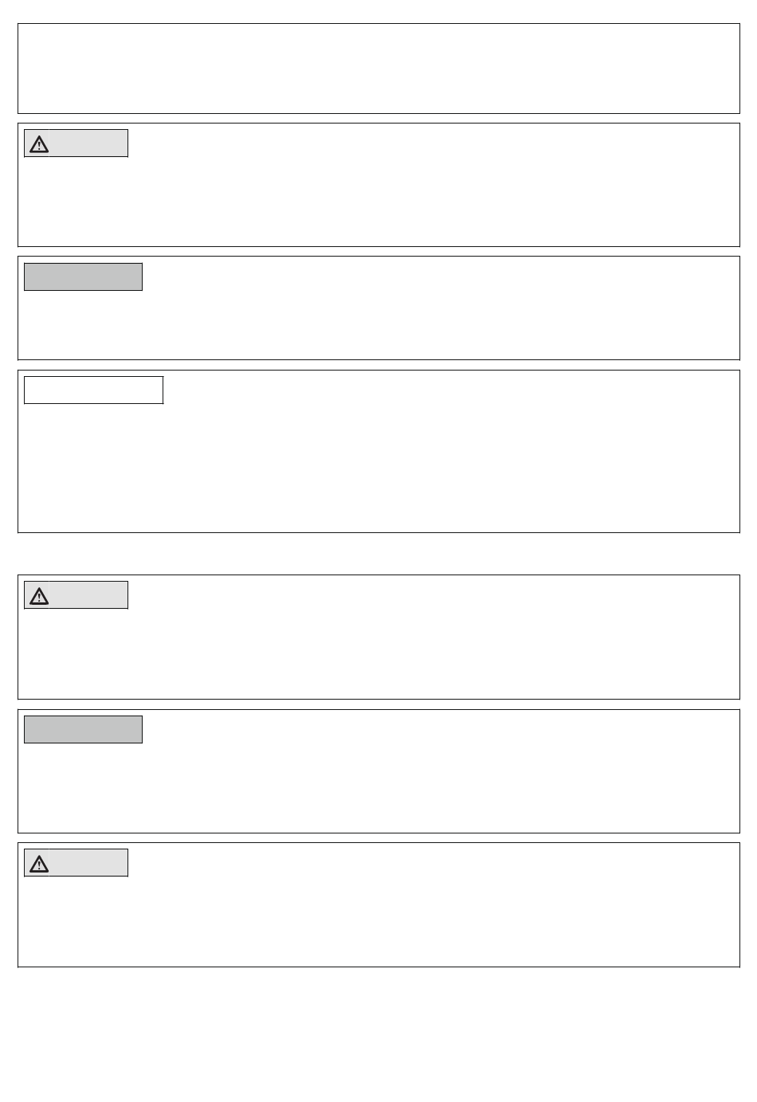Click the body of the first warning panel
This screenshot has width=757, height=1102.
pos(378,199)
